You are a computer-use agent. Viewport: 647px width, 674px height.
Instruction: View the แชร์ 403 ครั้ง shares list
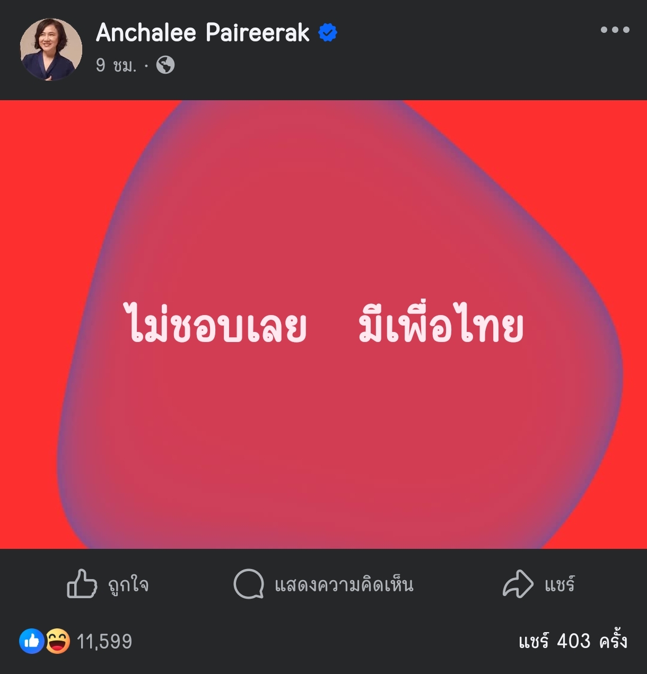click(573, 641)
